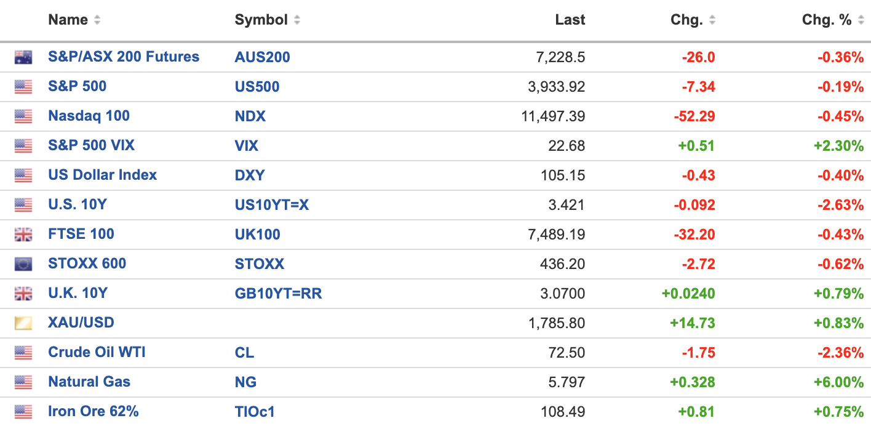Click the UK flag beside U.K. 10Y
871x426 pixels.
(23, 294)
